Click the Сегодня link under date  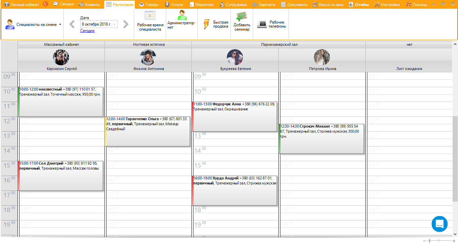point(87,31)
